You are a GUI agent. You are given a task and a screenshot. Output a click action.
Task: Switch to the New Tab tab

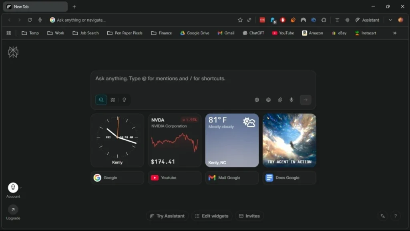[x=34, y=6]
